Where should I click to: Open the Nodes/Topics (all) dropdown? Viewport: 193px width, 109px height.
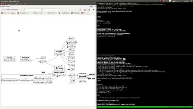[x=14, y=10]
